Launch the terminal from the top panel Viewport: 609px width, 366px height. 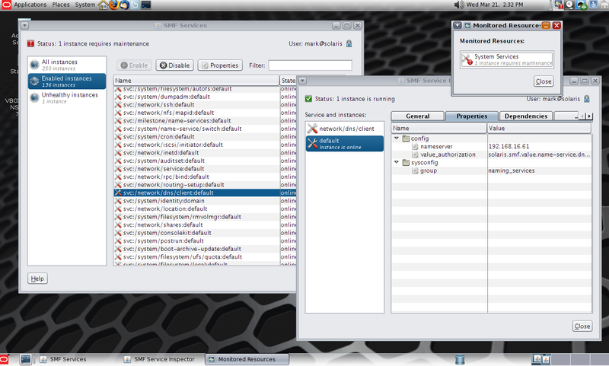(x=145, y=5)
